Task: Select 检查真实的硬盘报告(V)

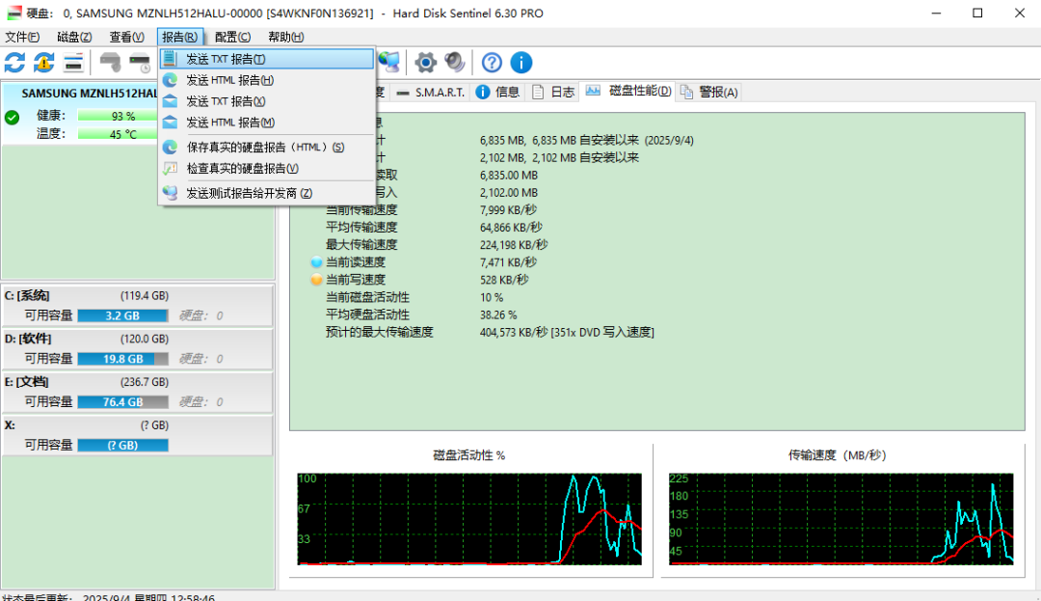Action: point(267,168)
